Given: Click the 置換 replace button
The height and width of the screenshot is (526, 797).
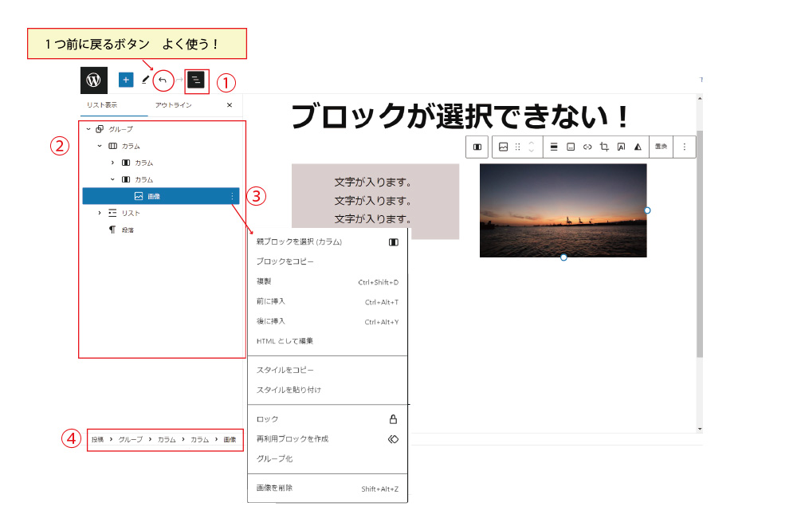Looking at the screenshot, I should pyautogui.click(x=661, y=147).
